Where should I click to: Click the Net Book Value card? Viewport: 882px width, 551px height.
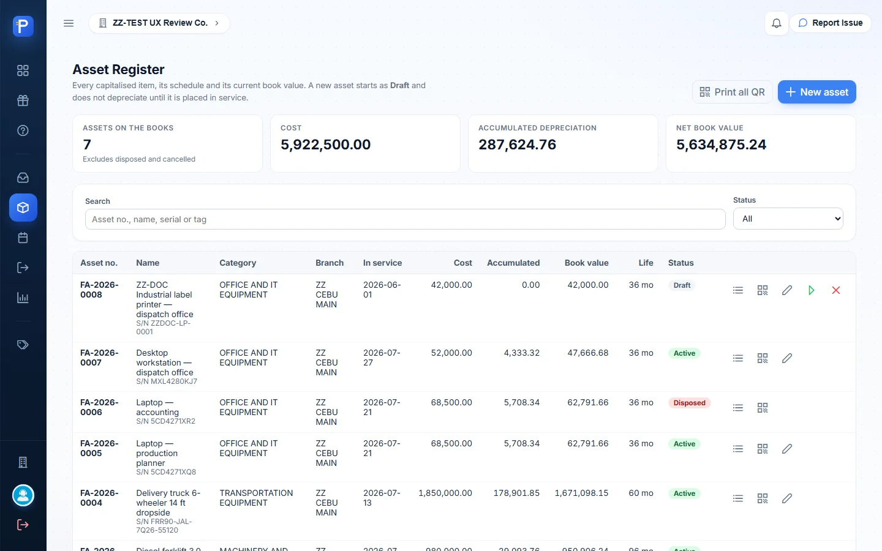[x=761, y=144]
